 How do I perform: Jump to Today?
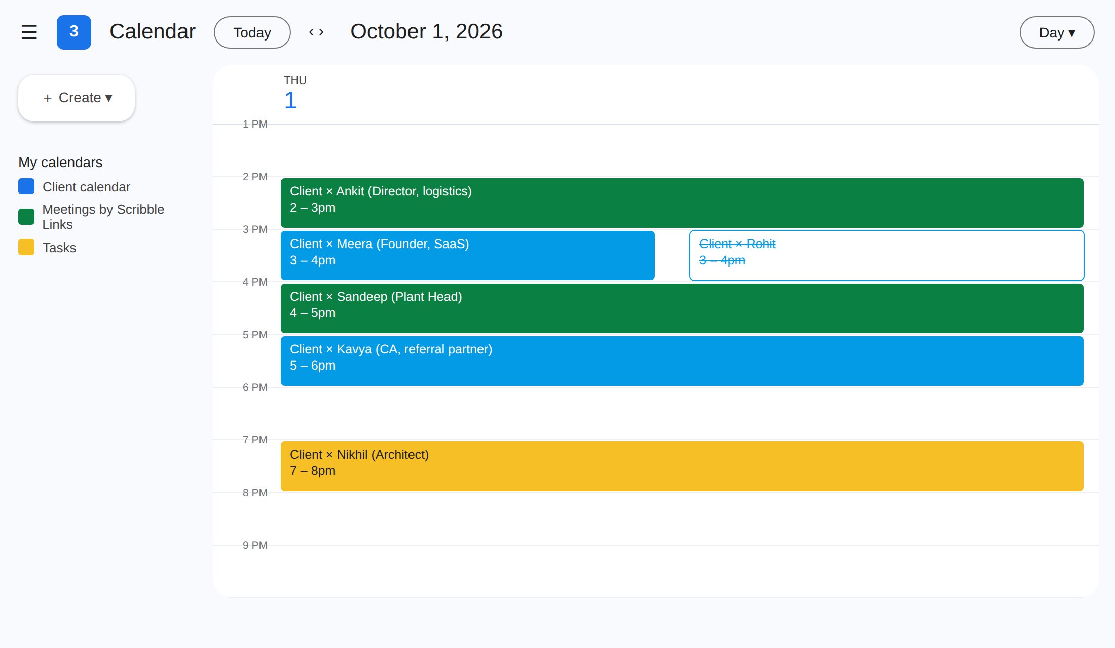[252, 32]
